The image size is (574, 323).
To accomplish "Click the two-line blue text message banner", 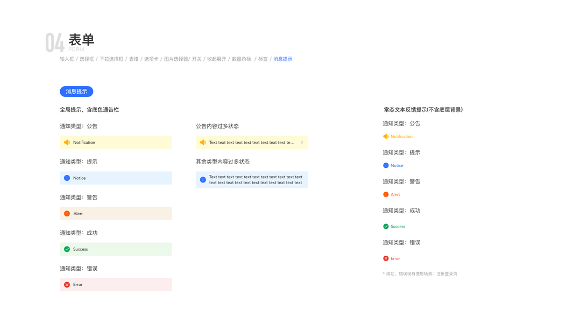I will pos(255,180).
